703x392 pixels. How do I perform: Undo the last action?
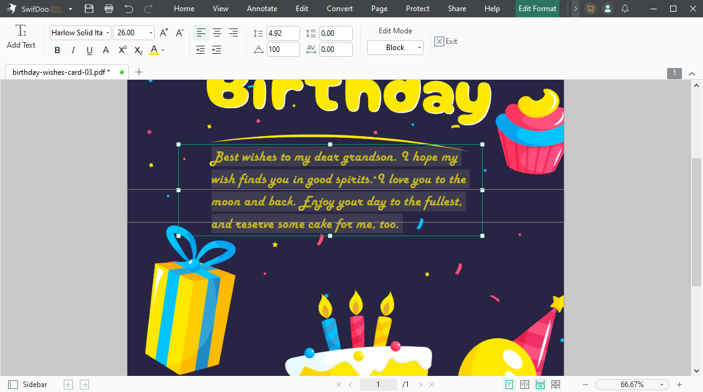click(129, 9)
